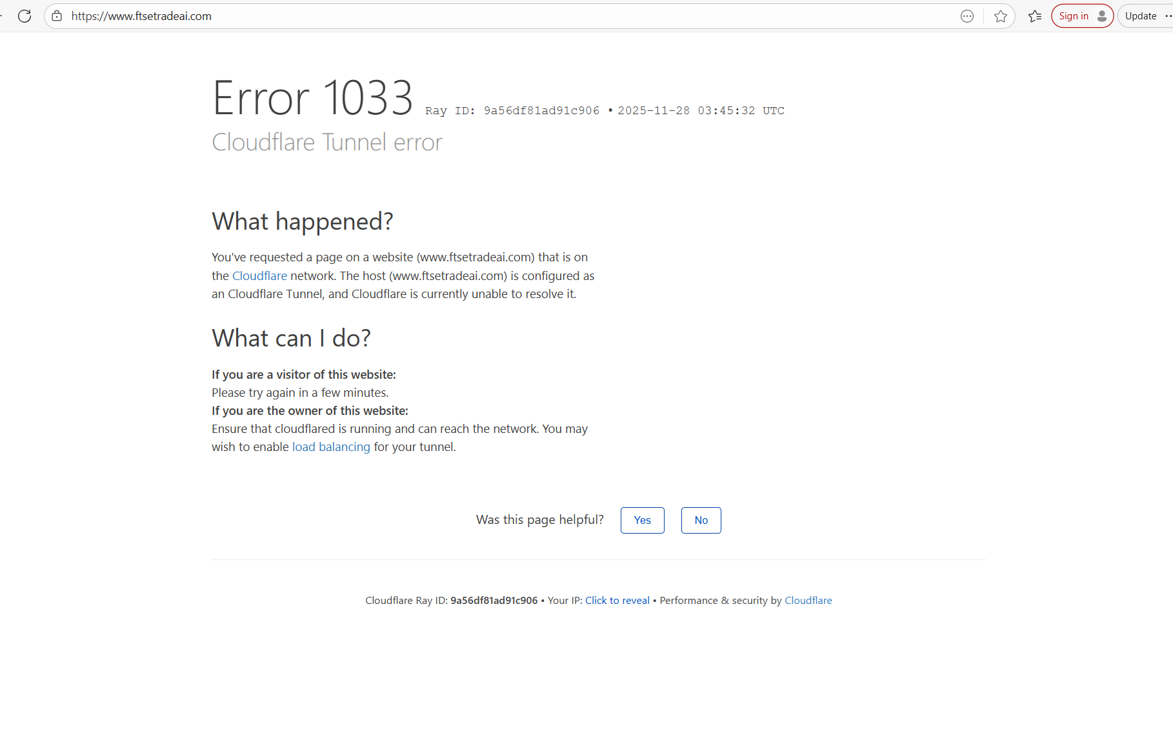Click the Sign in button

[1074, 16]
